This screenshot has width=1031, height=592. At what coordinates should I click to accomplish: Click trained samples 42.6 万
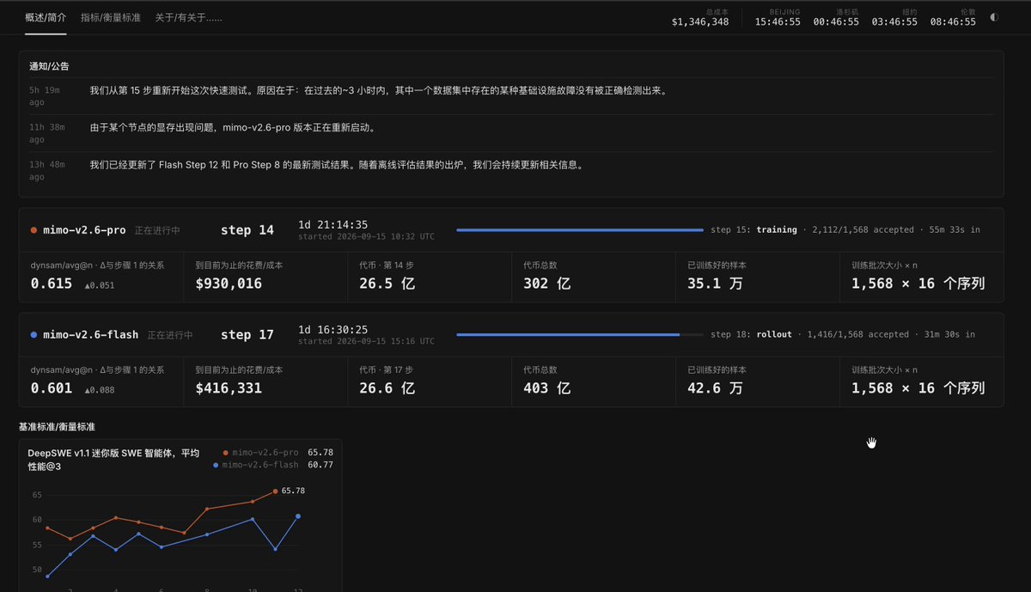[715, 388]
